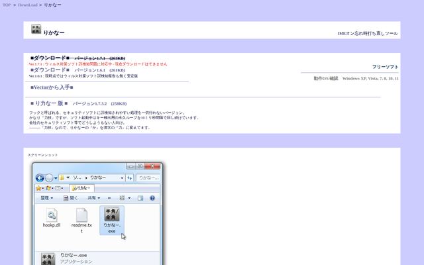
Task: Click the フリーソフト label
Action: 385,67
